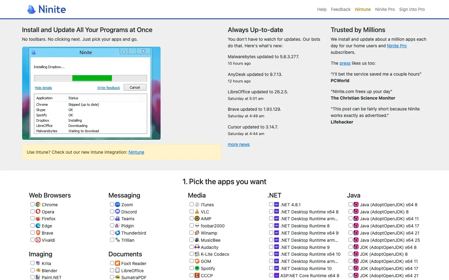Click the LibreOffice updated to 26.2.5 entry

tap(258, 92)
